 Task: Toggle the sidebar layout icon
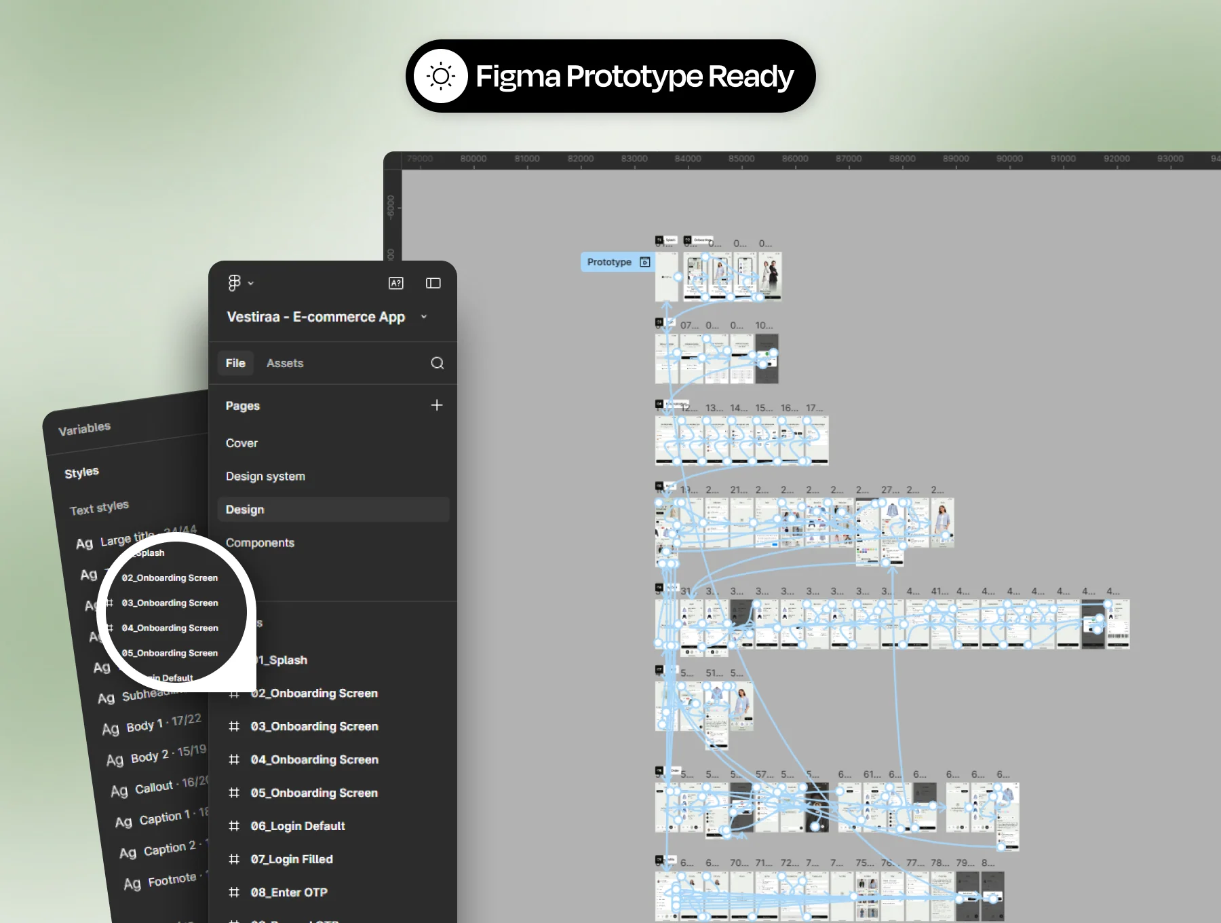[x=433, y=283]
